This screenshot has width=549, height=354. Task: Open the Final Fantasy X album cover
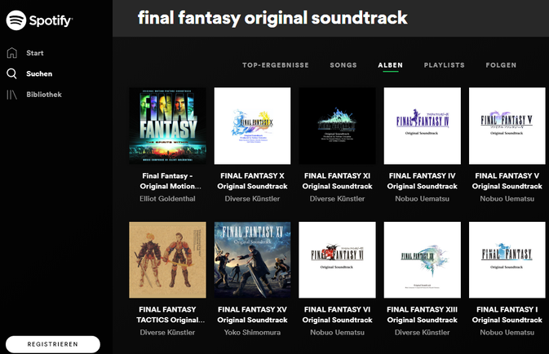(252, 126)
